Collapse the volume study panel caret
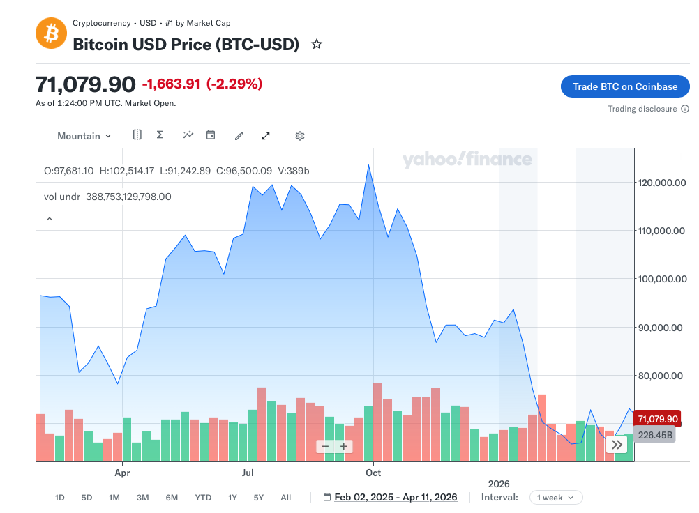Viewport: 699px width, 513px height. [50, 219]
